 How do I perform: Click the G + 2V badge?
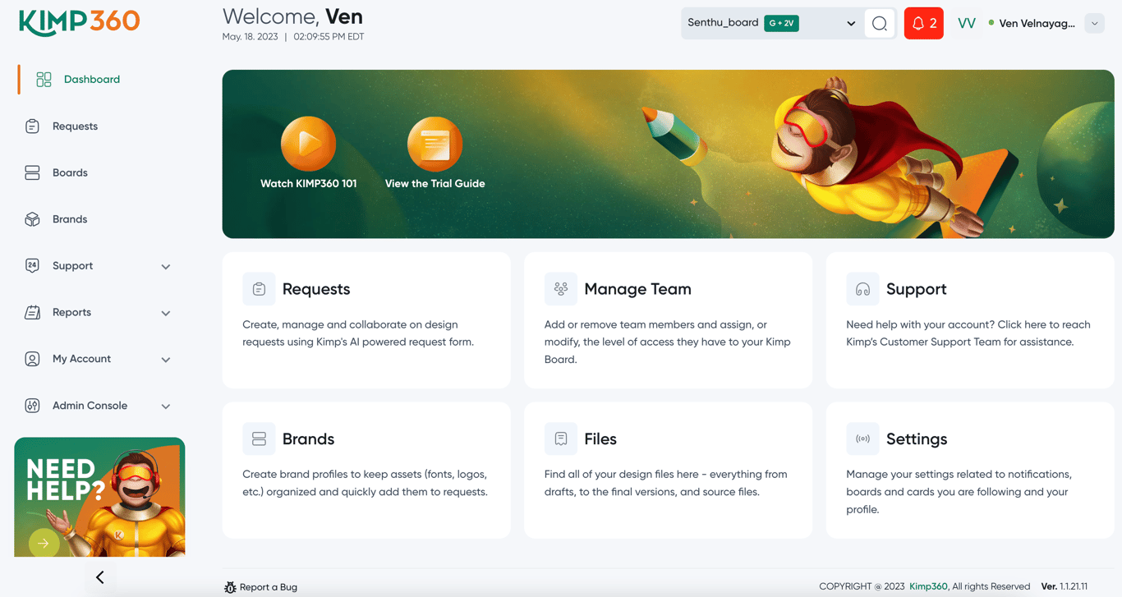point(781,24)
